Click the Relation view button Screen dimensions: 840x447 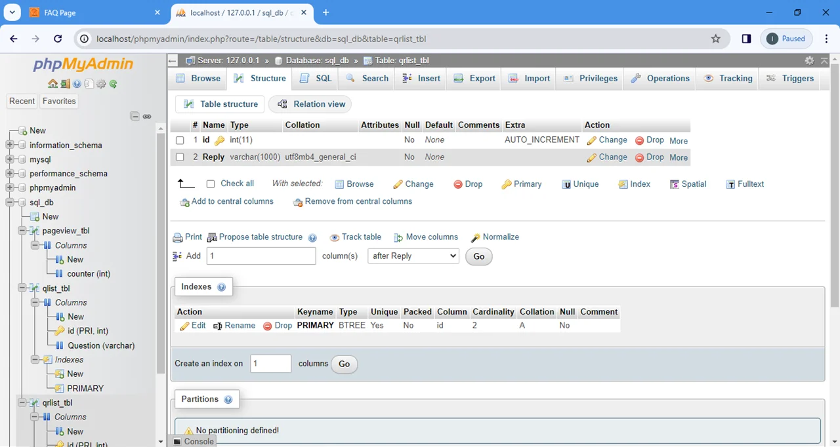(x=310, y=104)
